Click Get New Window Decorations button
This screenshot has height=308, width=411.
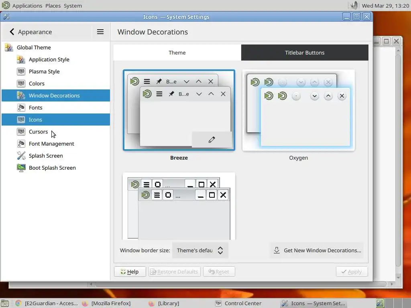tap(317, 250)
